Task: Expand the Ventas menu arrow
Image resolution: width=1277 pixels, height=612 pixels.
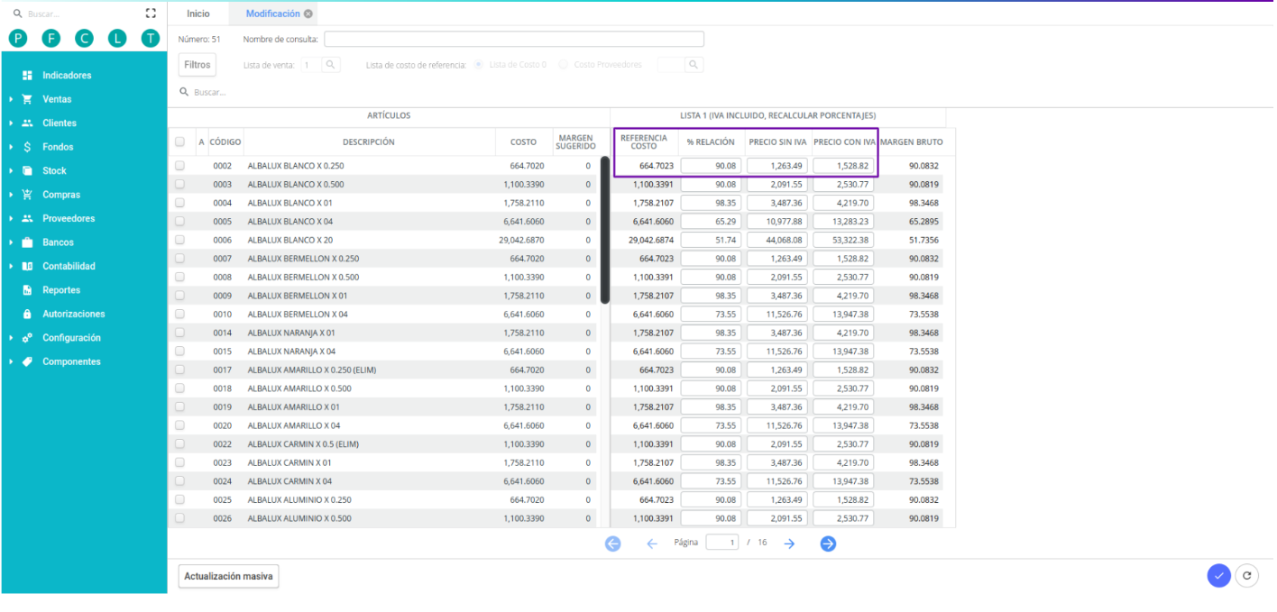Action: click(11, 99)
